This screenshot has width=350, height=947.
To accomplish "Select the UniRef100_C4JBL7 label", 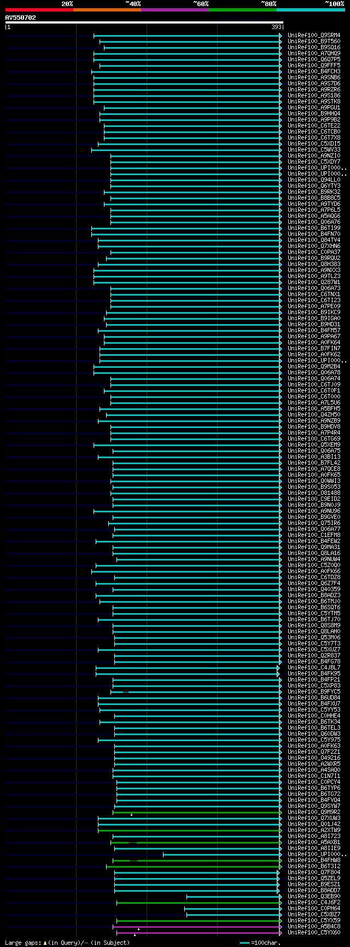I will point(314,668).
